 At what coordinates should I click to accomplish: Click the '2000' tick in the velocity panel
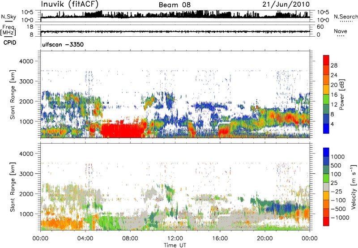click(26, 194)
